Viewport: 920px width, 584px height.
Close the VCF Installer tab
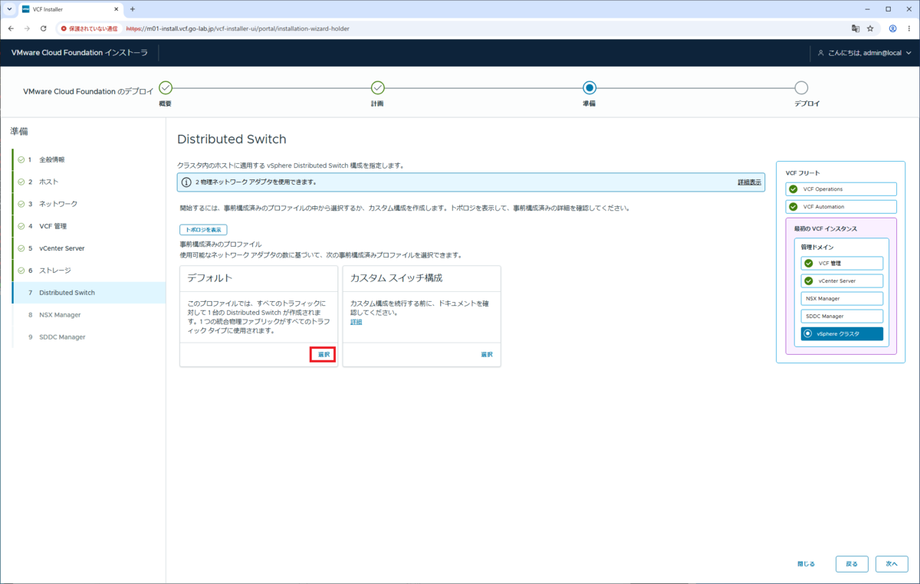click(x=117, y=9)
